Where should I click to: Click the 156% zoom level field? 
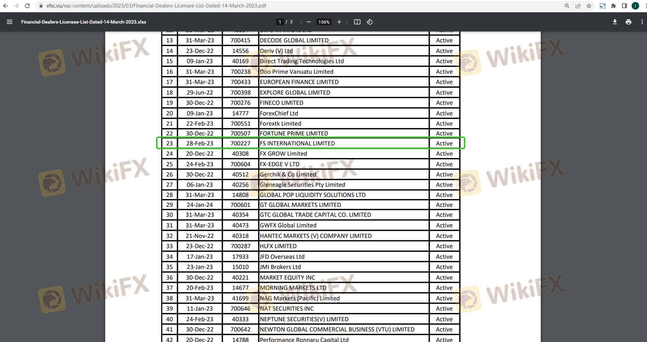[324, 22]
